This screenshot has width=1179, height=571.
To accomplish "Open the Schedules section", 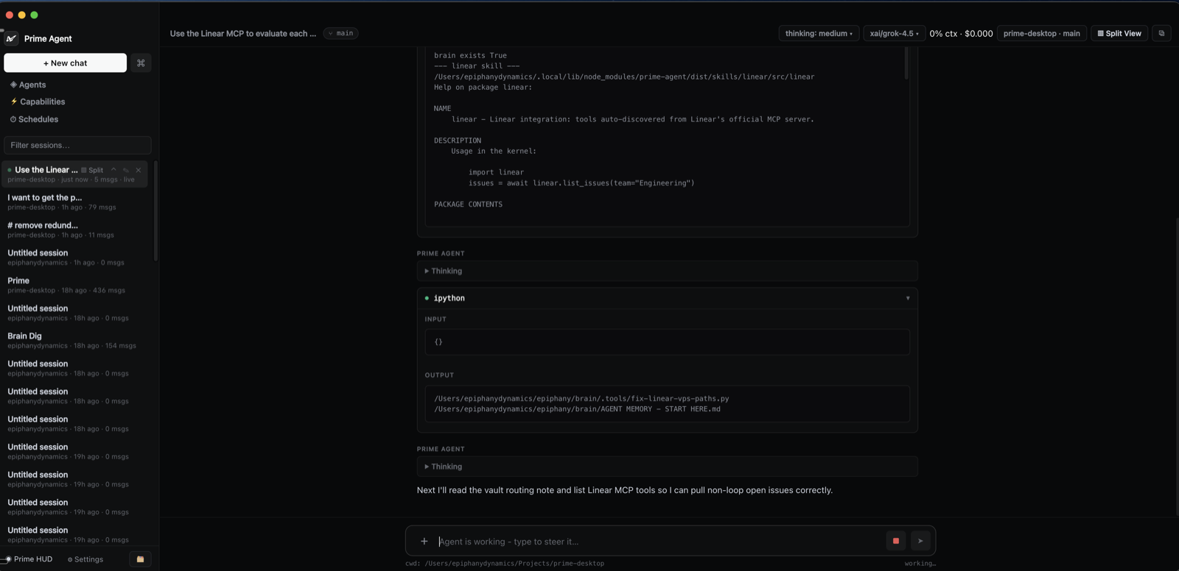I will click(34, 119).
